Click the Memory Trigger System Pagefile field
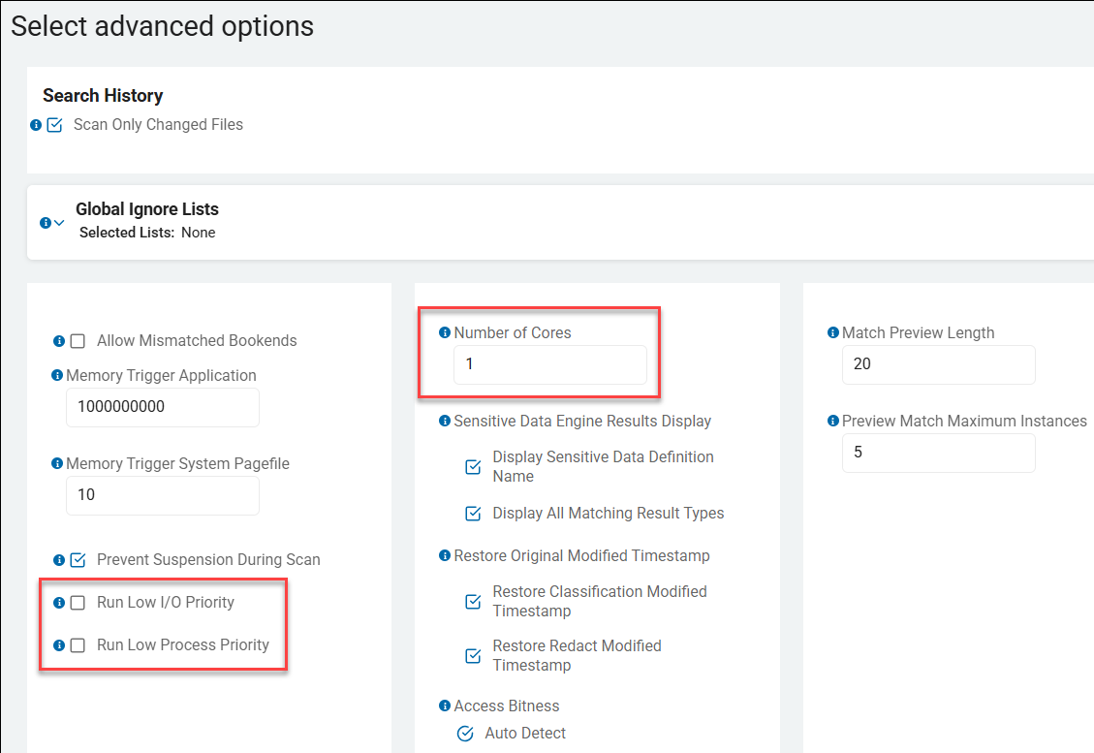 [162, 495]
